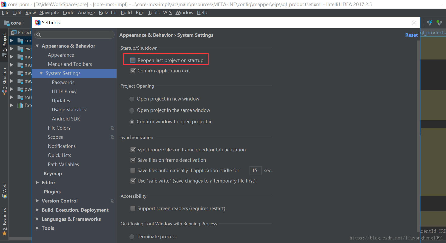Screen dimensions: 446x243
Task: Click the idle seconds field showing 15
Action: (x=255, y=170)
